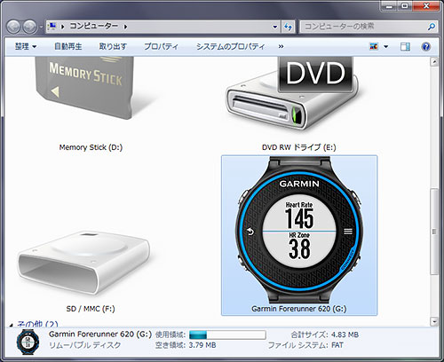Open address bar history dropdown

275,27
